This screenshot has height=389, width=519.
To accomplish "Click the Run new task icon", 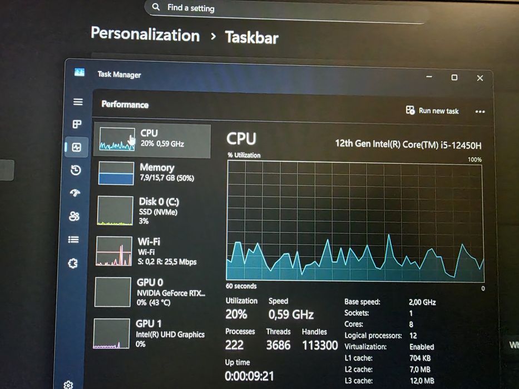I will [x=410, y=110].
